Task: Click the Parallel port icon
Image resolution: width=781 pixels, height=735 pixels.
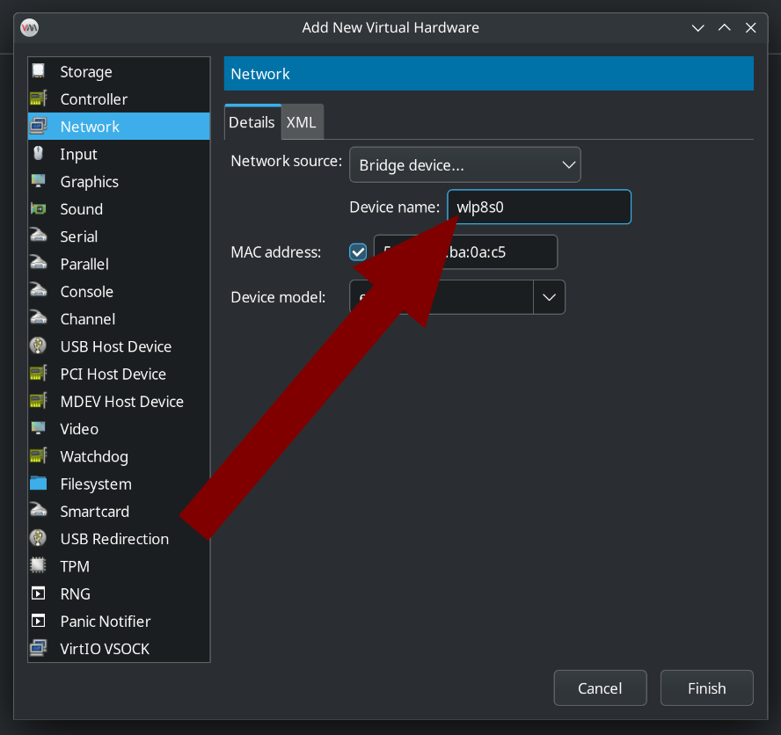Action: tap(39, 264)
